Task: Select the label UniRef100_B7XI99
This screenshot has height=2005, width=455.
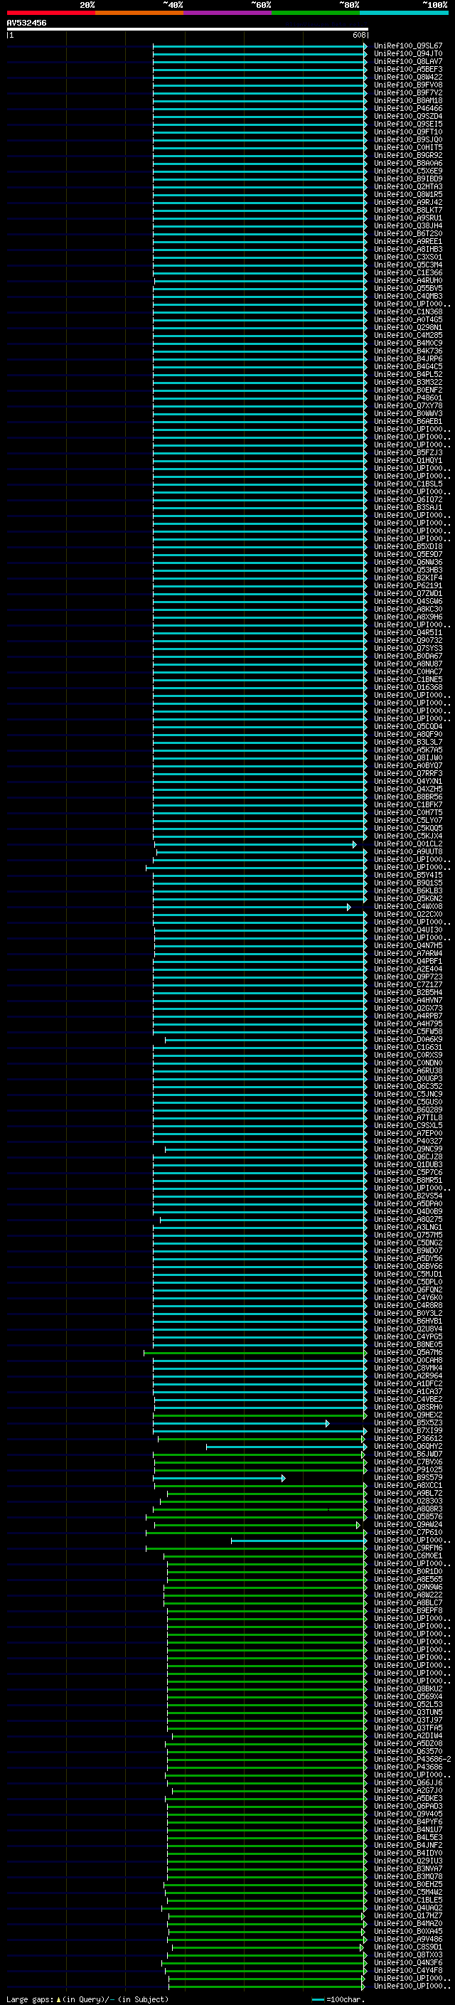Action: click(408, 1430)
